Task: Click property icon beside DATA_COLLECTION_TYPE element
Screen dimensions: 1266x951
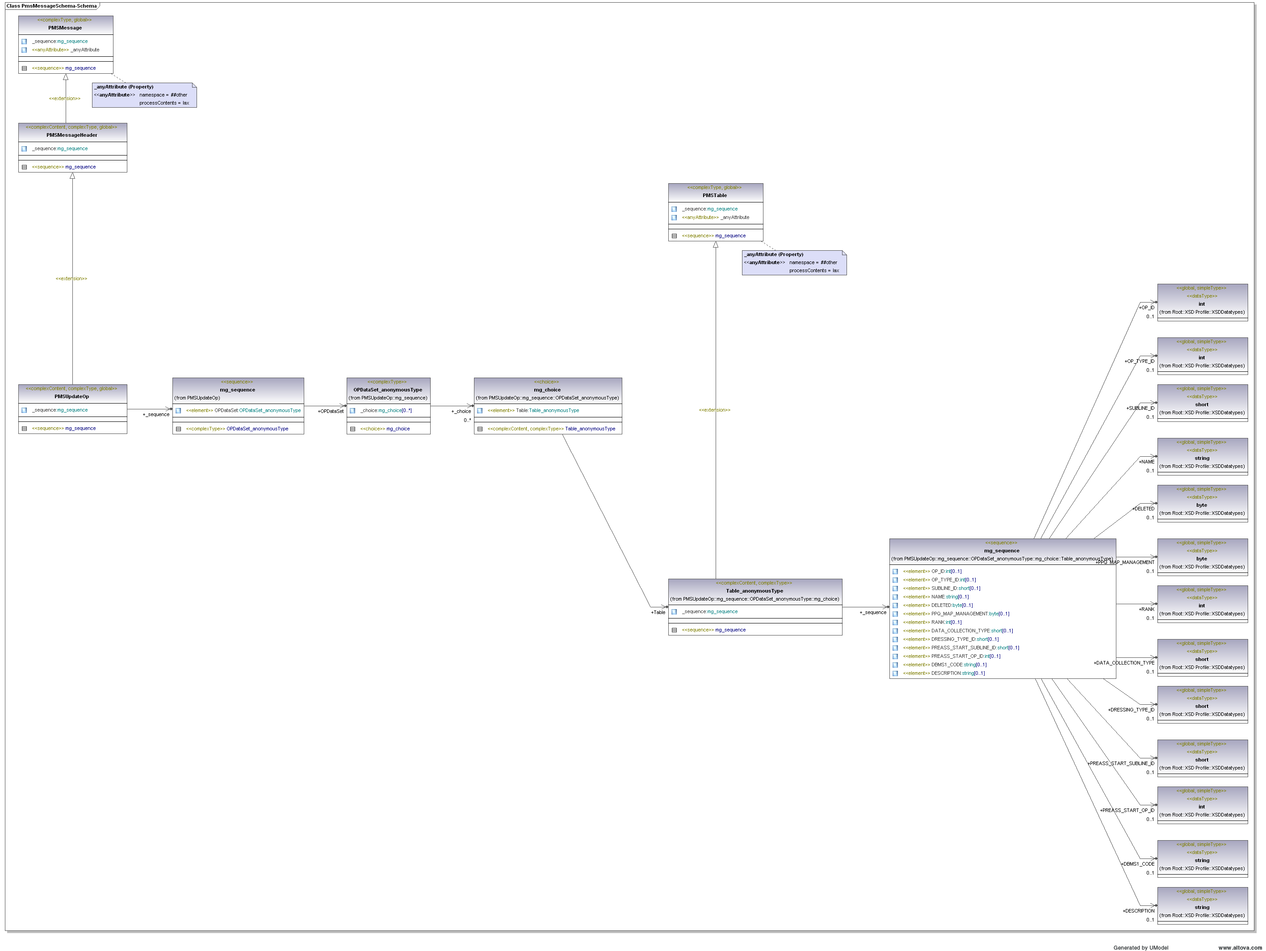Action: [895, 631]
